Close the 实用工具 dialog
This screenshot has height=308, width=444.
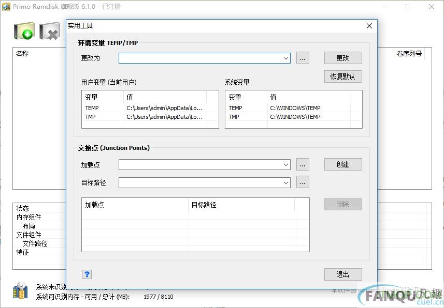coord(369,26)
